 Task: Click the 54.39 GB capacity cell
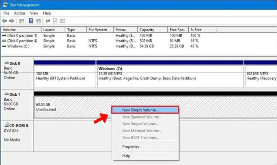point(147,46)
